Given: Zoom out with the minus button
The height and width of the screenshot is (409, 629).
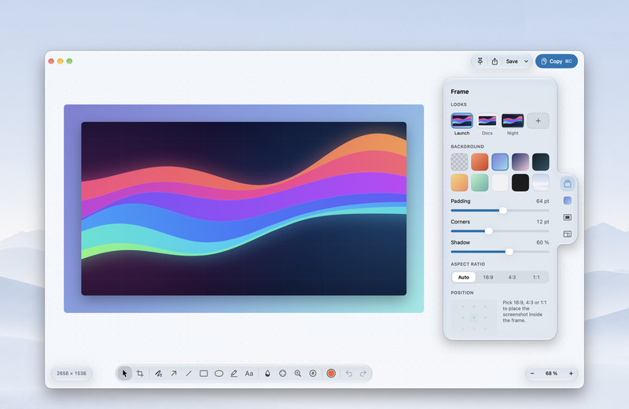Looking at the screenshot, I should point(532,374).
